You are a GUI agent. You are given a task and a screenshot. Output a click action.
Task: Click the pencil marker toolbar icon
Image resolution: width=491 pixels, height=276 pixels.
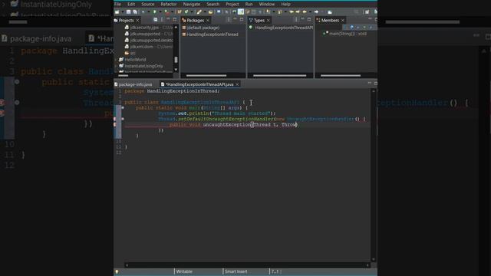[x=199, y=12]
